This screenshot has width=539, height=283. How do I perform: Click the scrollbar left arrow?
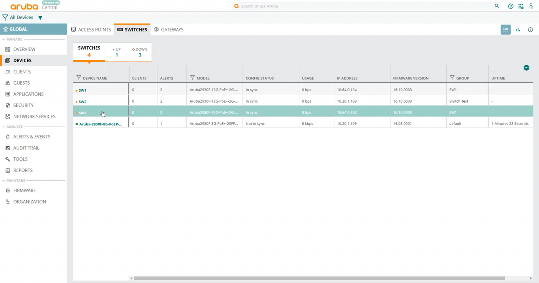coord(131,278)
